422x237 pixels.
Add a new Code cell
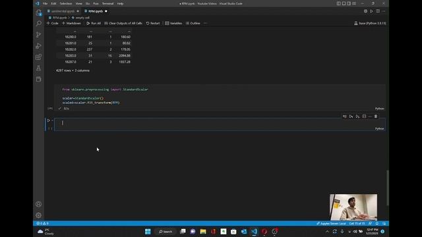[x=53, y=24]
